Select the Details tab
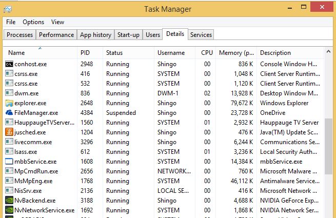 [175, 34]
